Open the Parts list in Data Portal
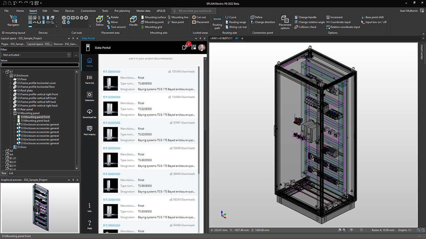This screenshot has width=426, height=239. [x=89, y=79]
